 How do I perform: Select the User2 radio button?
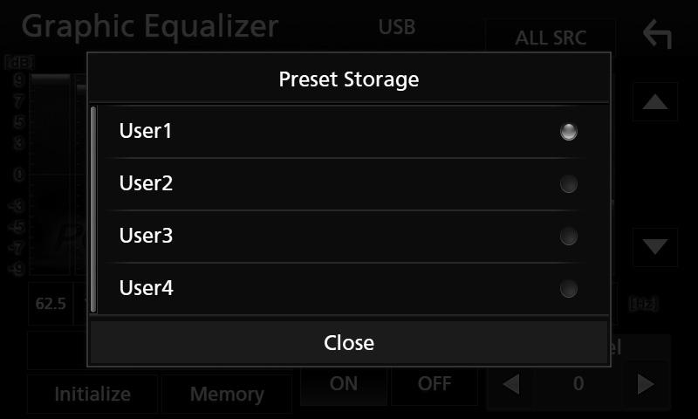click(x=569, y=184)
